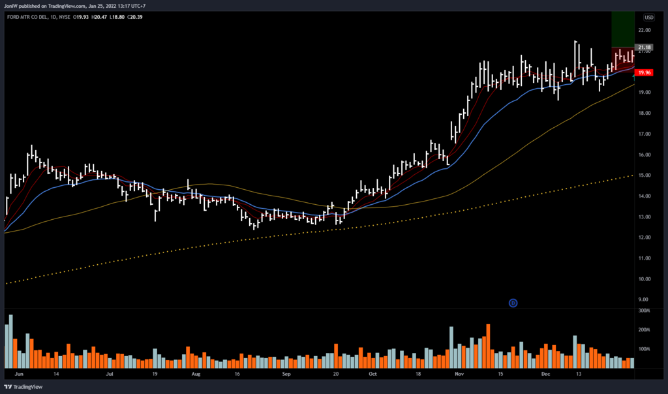Screen dimensions: 668x394
Task: Click the red stop-loss zone
Action: [623, 56]
